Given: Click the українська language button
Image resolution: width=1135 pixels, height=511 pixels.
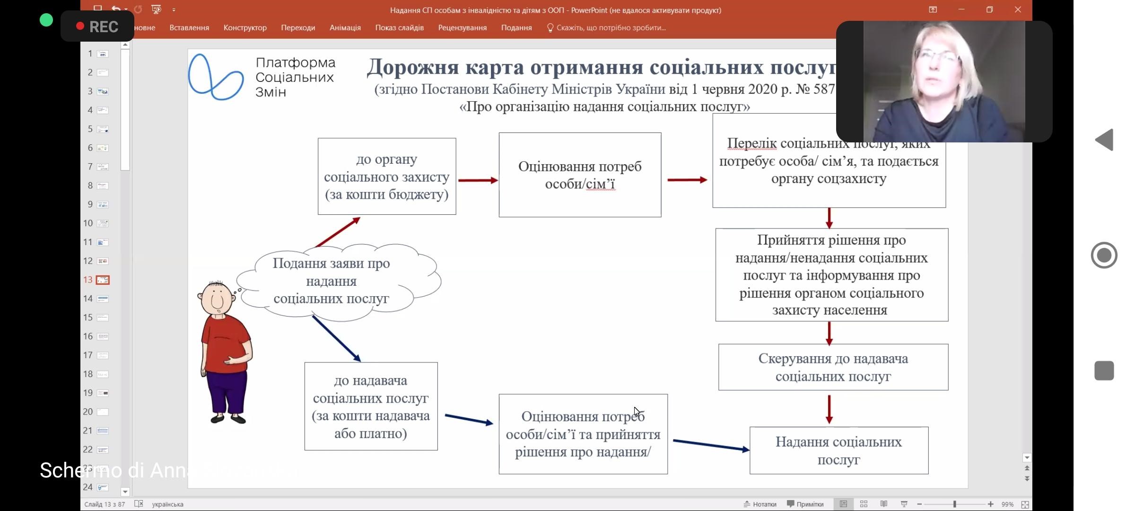Looking at the screenshot, I should pos(167,504).
